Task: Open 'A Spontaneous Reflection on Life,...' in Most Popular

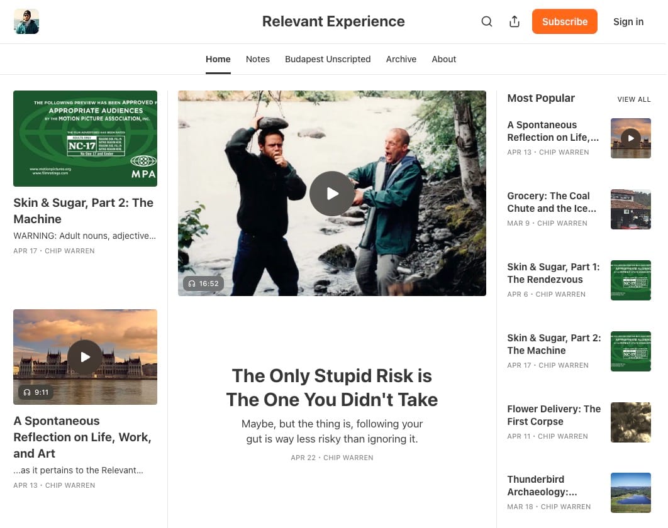Action: click(x=552, y=131)
